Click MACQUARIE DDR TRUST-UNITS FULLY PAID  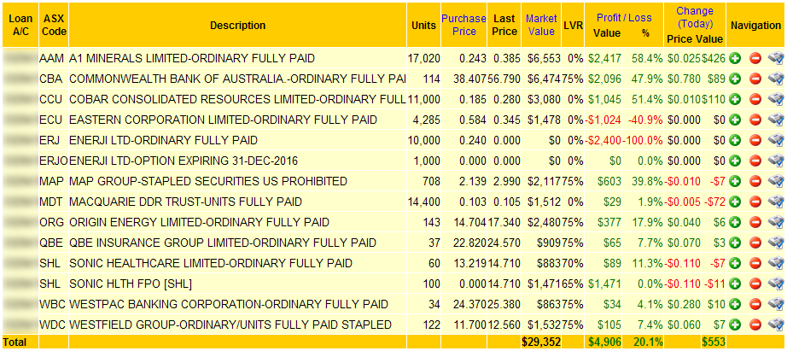click(185, 202)
